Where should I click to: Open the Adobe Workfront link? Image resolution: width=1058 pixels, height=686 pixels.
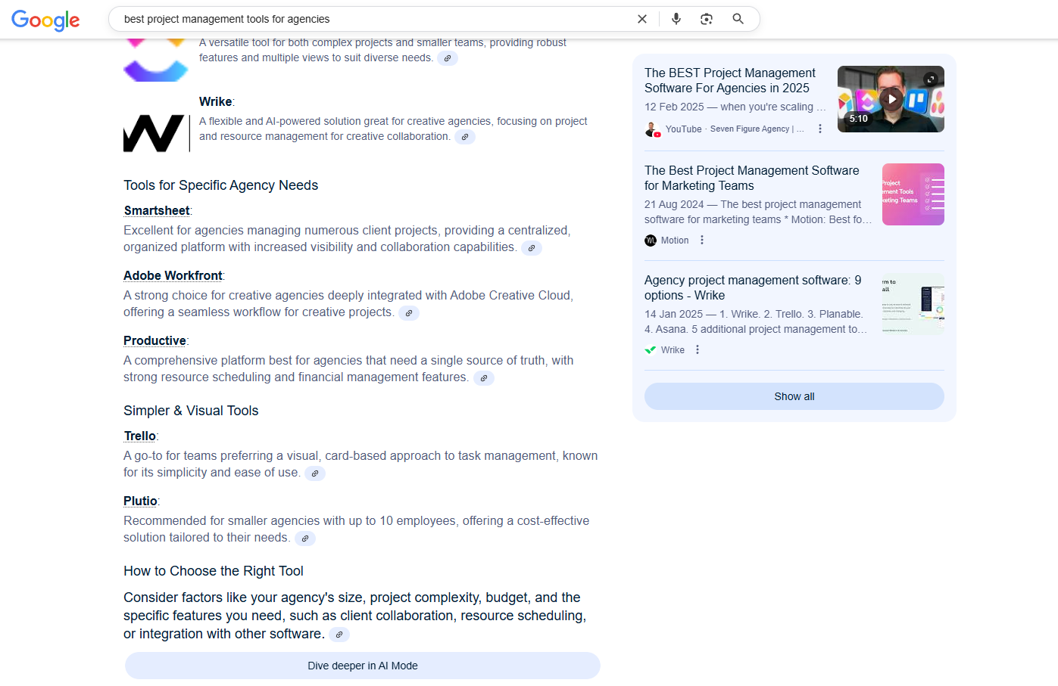pos(173,276)
